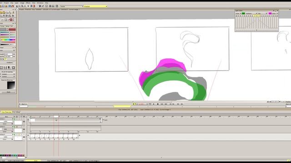This screenshot has height=163, width=291.
Task: Click the scissors cut icon in top toolbar
Action: point(17,6)
